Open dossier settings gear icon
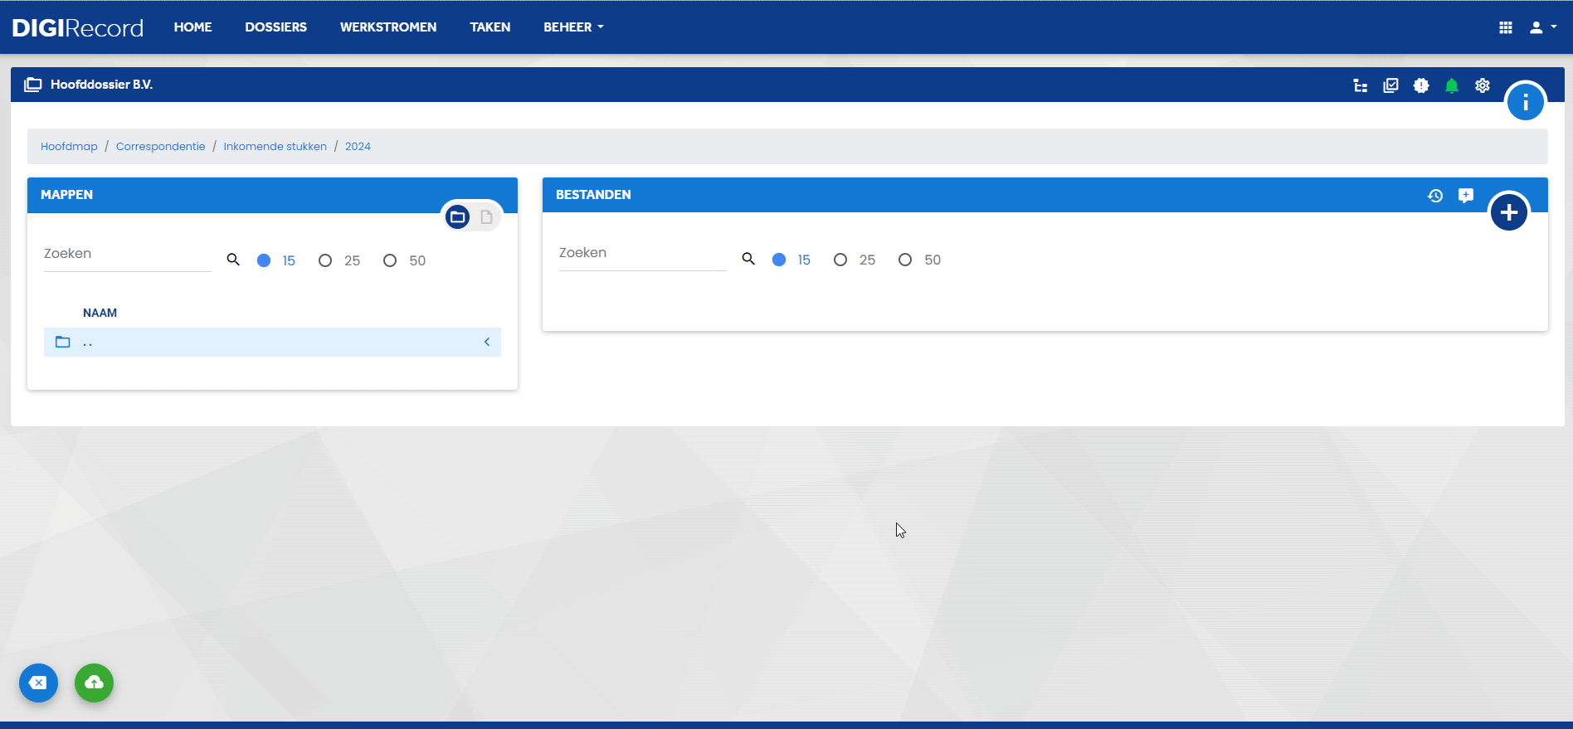Screen dimensions: 1573x729 click(x=1483, y=85)
